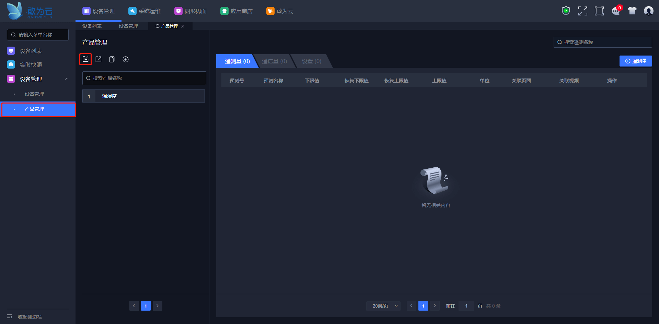Open the user avatar menu
659x324 pixels.
click(x=648, y=11)
